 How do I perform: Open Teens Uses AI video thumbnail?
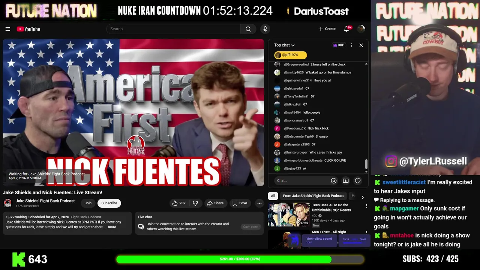[288, 214]
